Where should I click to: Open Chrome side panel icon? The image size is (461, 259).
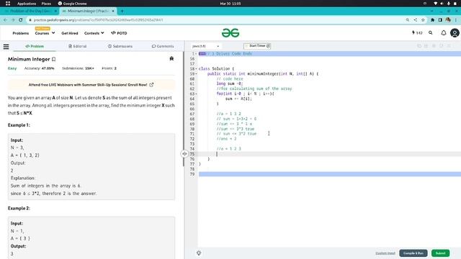[440, 20]
